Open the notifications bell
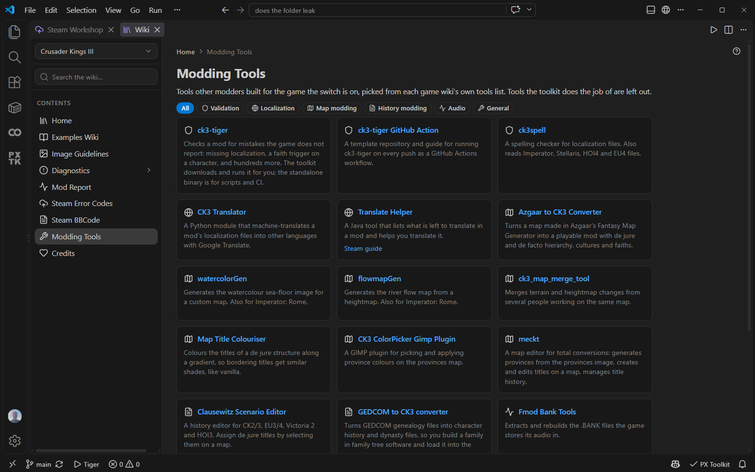This screenshot has height=472, width=755. tap(742, 464)
